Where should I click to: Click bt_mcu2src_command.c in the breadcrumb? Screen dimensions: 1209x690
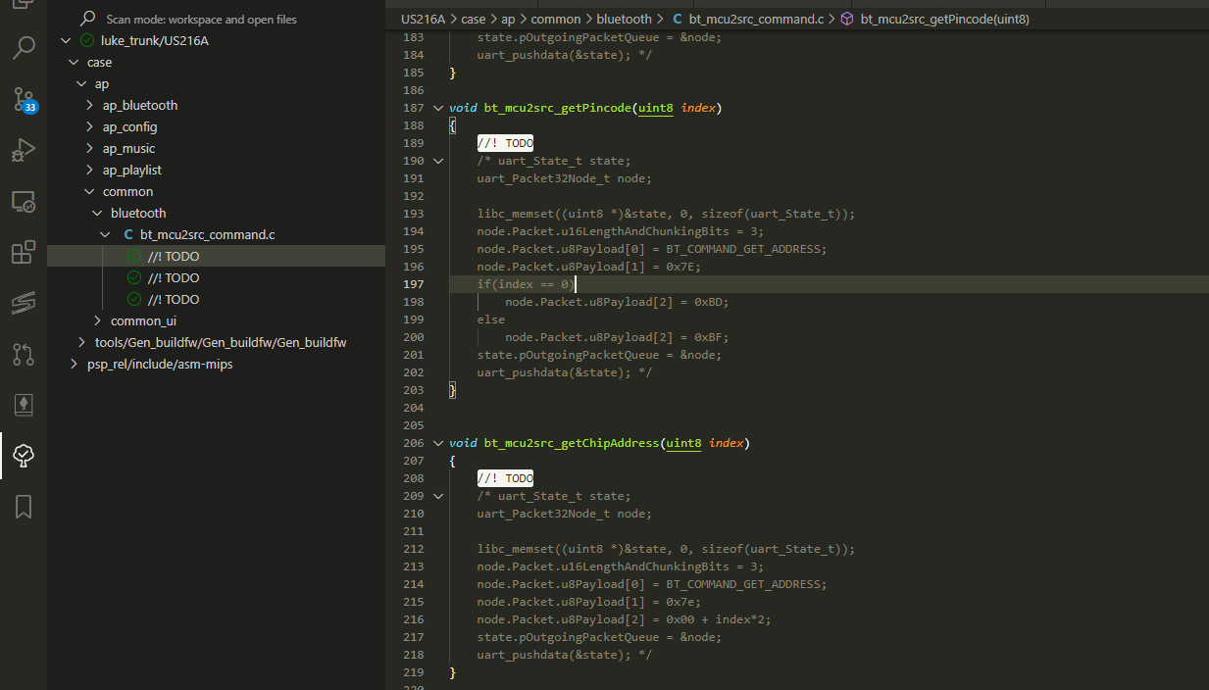pyautogui.click(x=756, y=19)
